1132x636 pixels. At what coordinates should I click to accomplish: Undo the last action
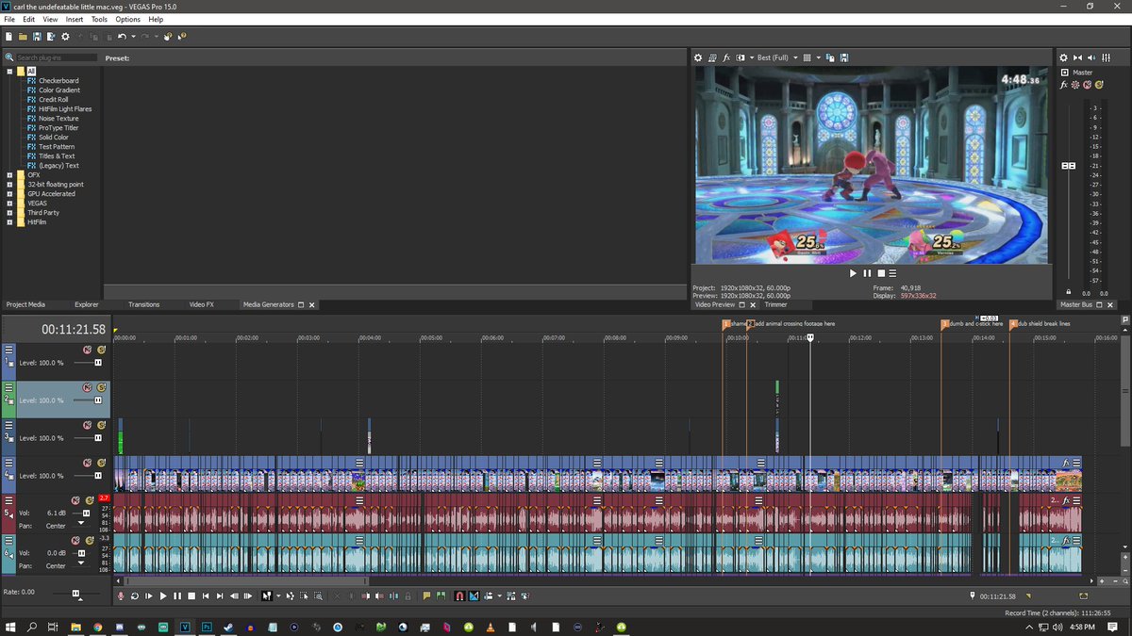(x=122, y=37)
